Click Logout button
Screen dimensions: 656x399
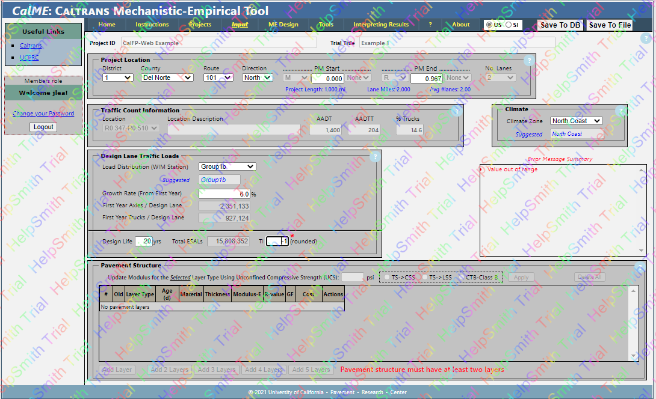click(x=43, y=127)
